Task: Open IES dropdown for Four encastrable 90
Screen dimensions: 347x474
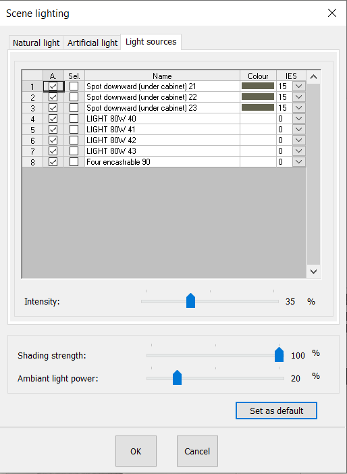Action: coord(299,162)
